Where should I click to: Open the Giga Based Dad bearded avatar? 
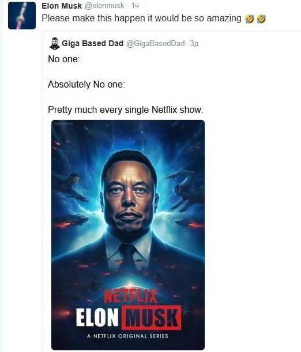[x=54, y=44]
